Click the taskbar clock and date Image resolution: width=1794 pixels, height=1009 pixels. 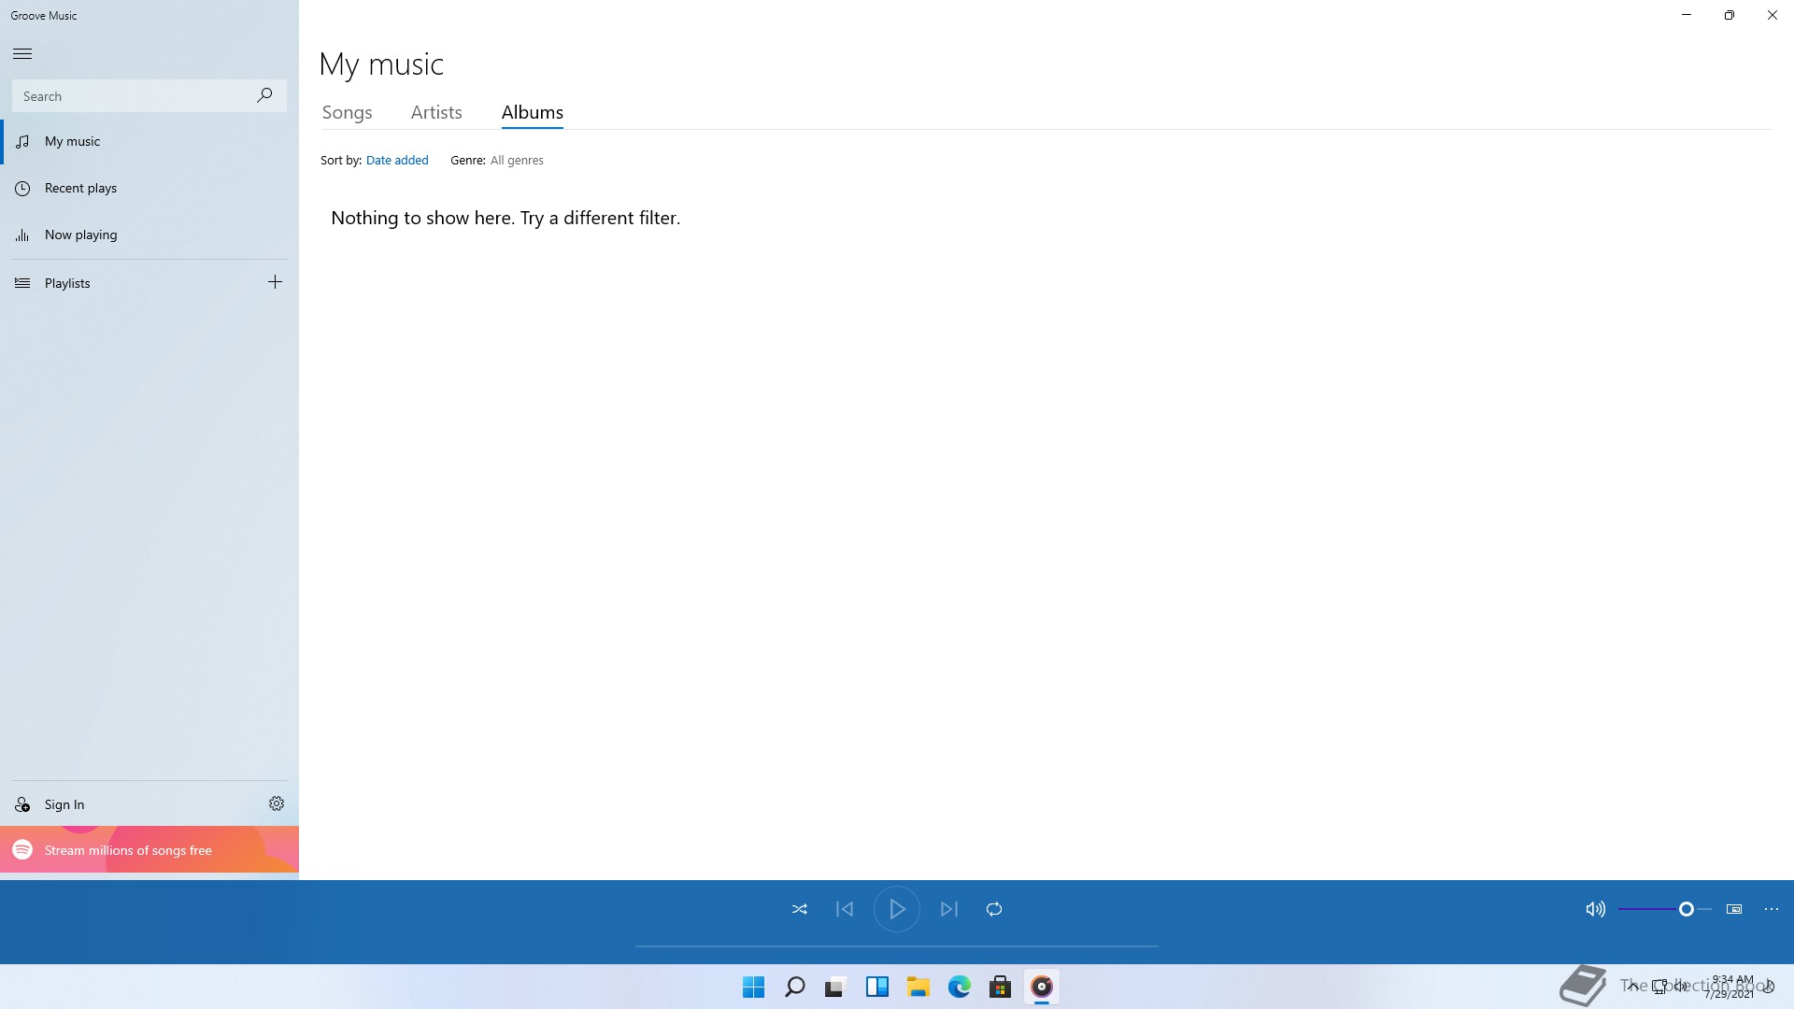pos(1730,987)
